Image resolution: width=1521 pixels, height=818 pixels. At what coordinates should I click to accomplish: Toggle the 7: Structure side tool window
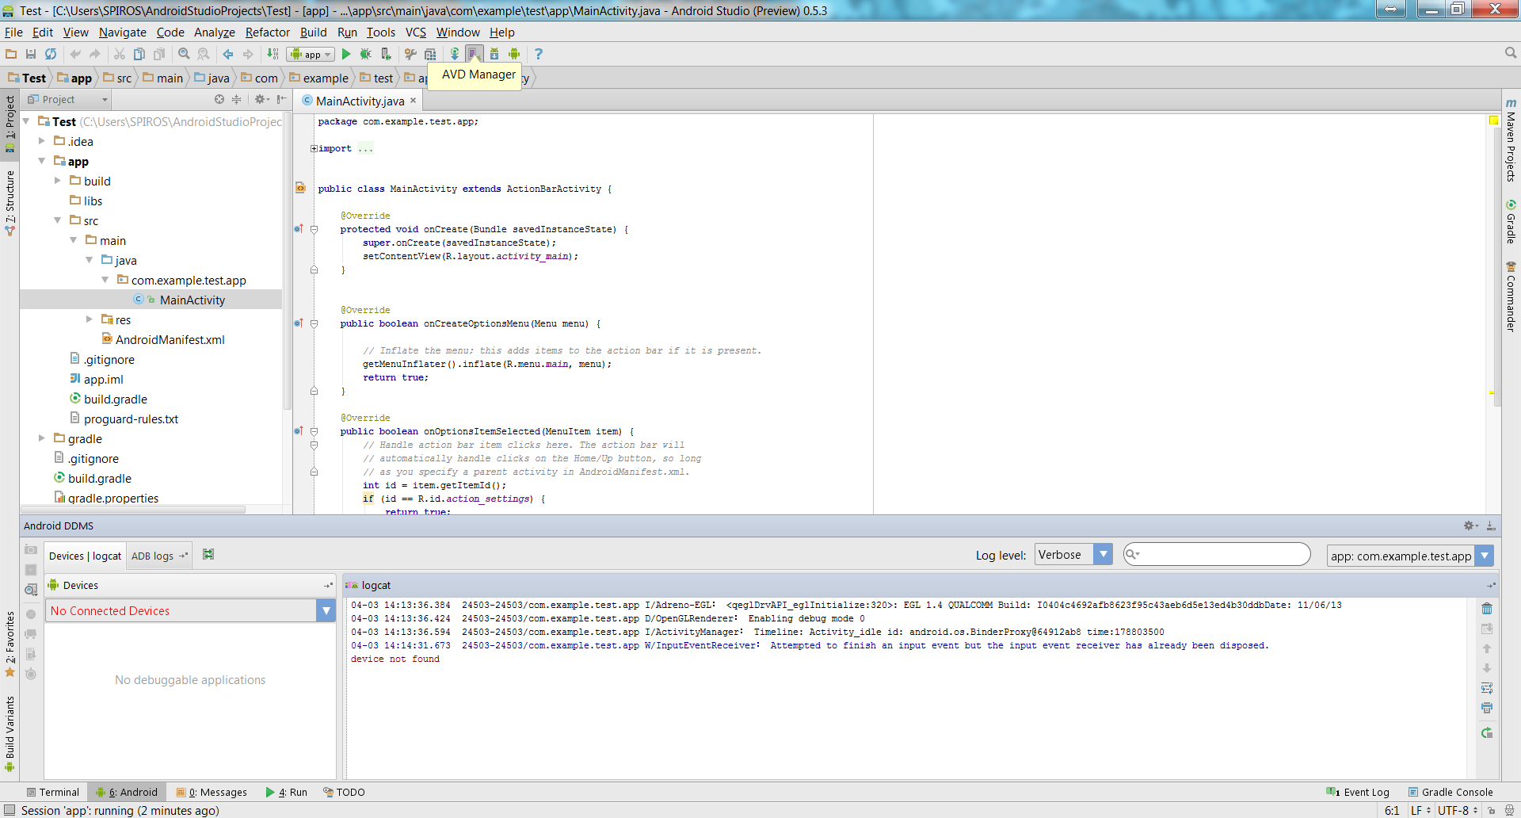point(10,202)
